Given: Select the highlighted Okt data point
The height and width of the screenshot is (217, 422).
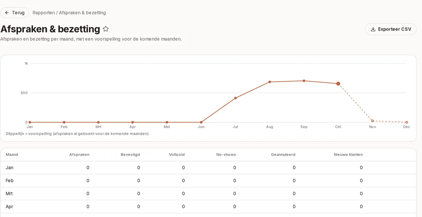Looking at the screenshot, I should tap(338, 84).
